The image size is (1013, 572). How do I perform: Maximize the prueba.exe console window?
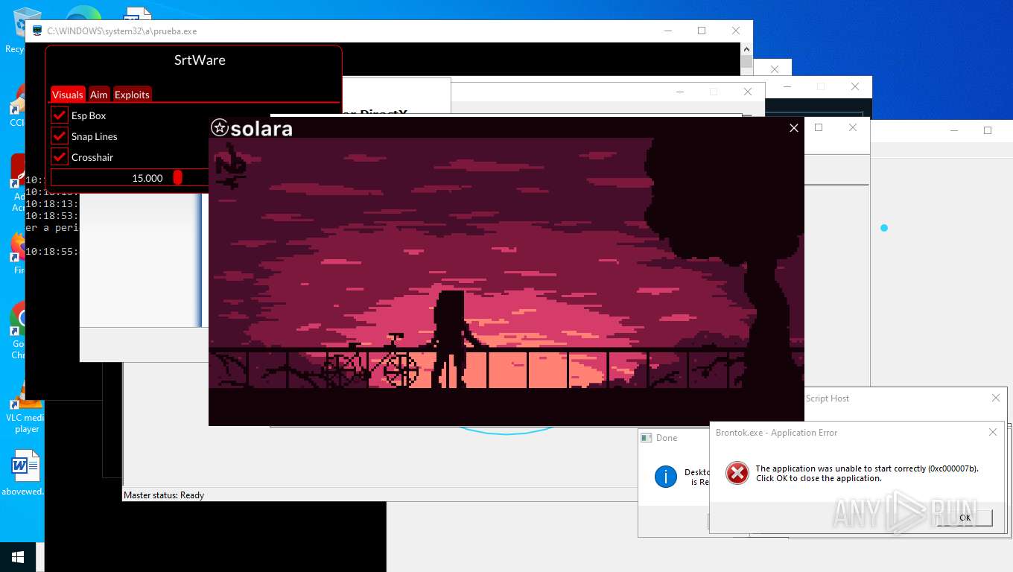click(x=702, y=31)
